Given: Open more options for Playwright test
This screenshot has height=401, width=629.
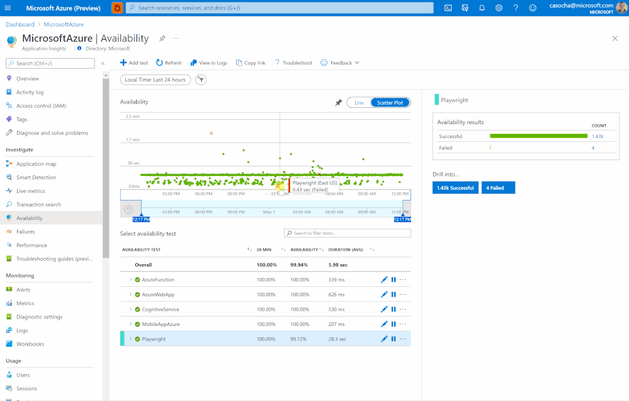Looking at the screenshot, I should [403, 339].
